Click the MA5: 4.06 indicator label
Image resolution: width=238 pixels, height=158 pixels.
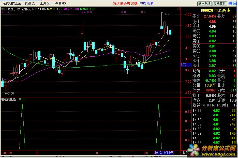(x=39, y=9)
